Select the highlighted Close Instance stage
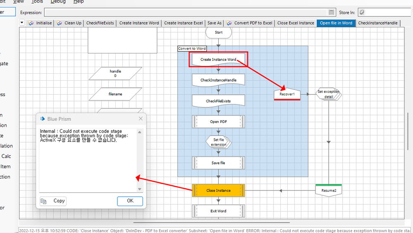413x233 pixels. (x=219, y=190)
